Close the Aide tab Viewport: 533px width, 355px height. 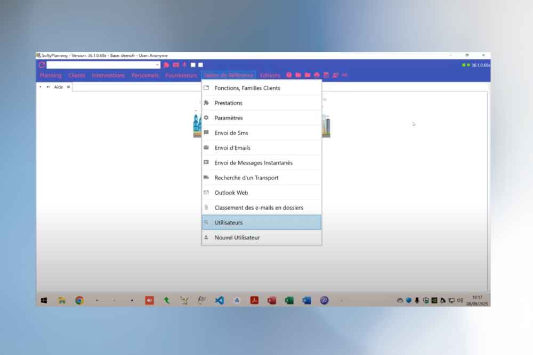(68, 87)
